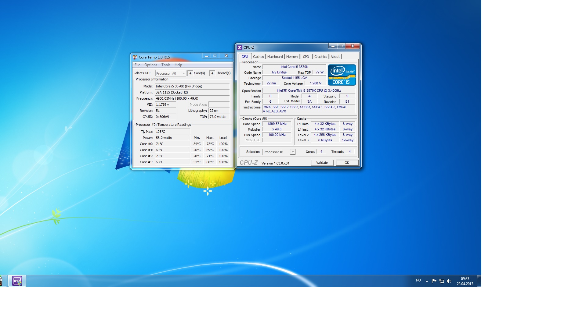Open the File menu in Core Temp
Viewport: 586px width, 329px height.
point(137,65)
